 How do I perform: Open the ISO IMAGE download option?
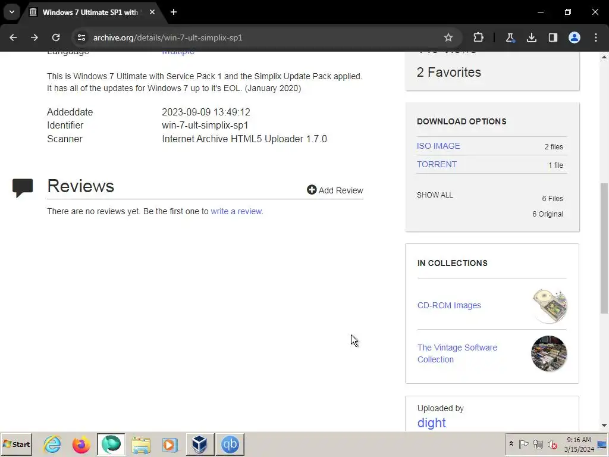pos(438,146)
